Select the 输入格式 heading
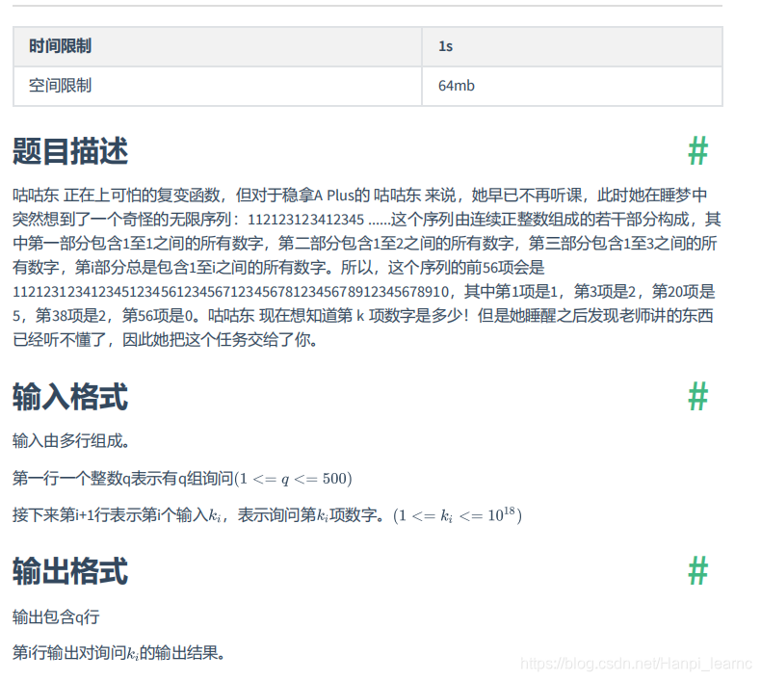The image size is (761, 681). click(70, 397)
